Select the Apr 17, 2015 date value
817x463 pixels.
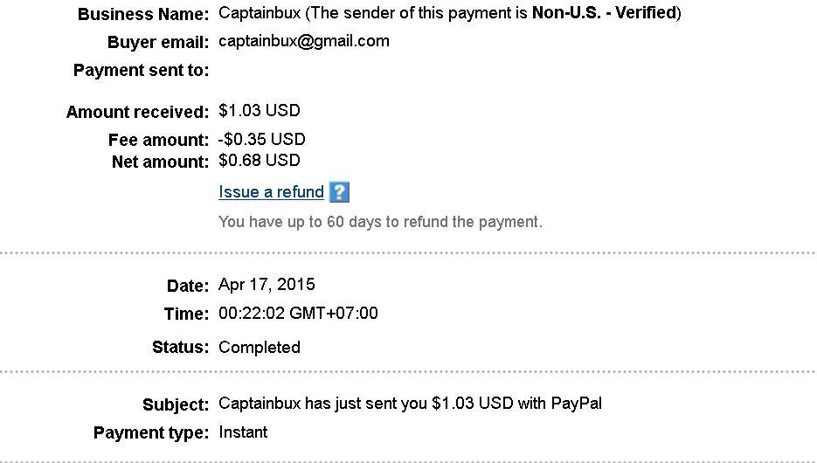click(x=267, y=285)
